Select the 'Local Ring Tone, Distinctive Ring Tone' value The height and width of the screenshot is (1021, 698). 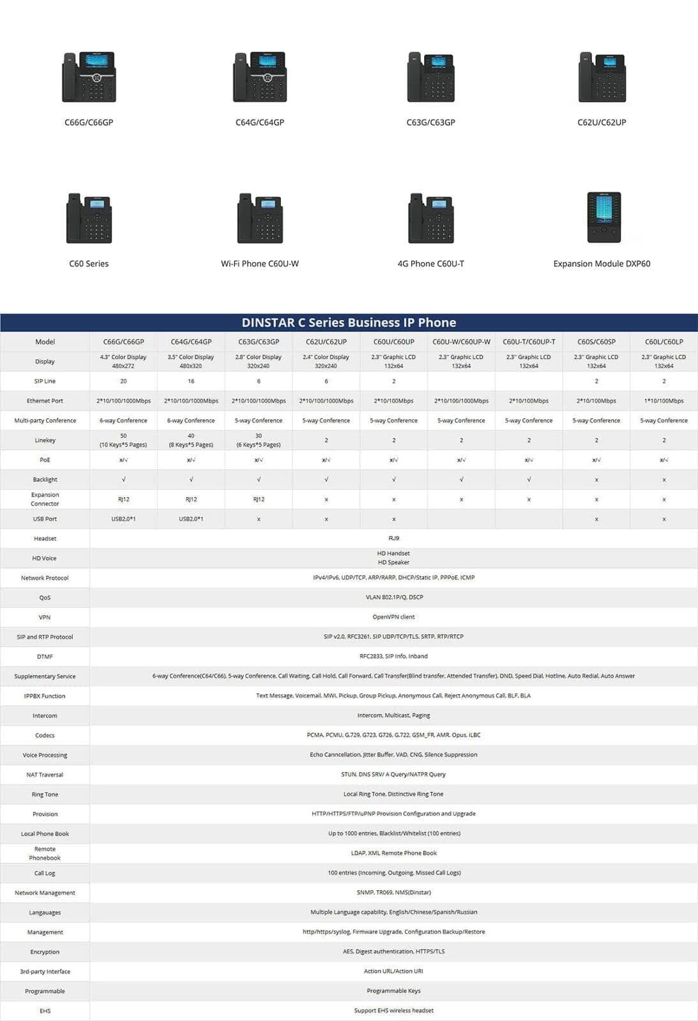[x=393, y=794]
